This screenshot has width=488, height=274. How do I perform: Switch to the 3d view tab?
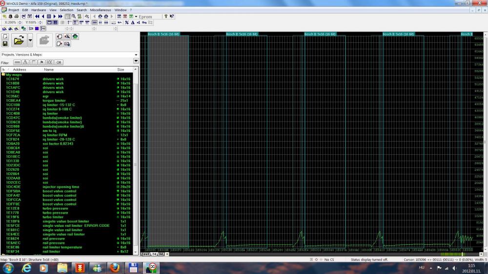161,254
